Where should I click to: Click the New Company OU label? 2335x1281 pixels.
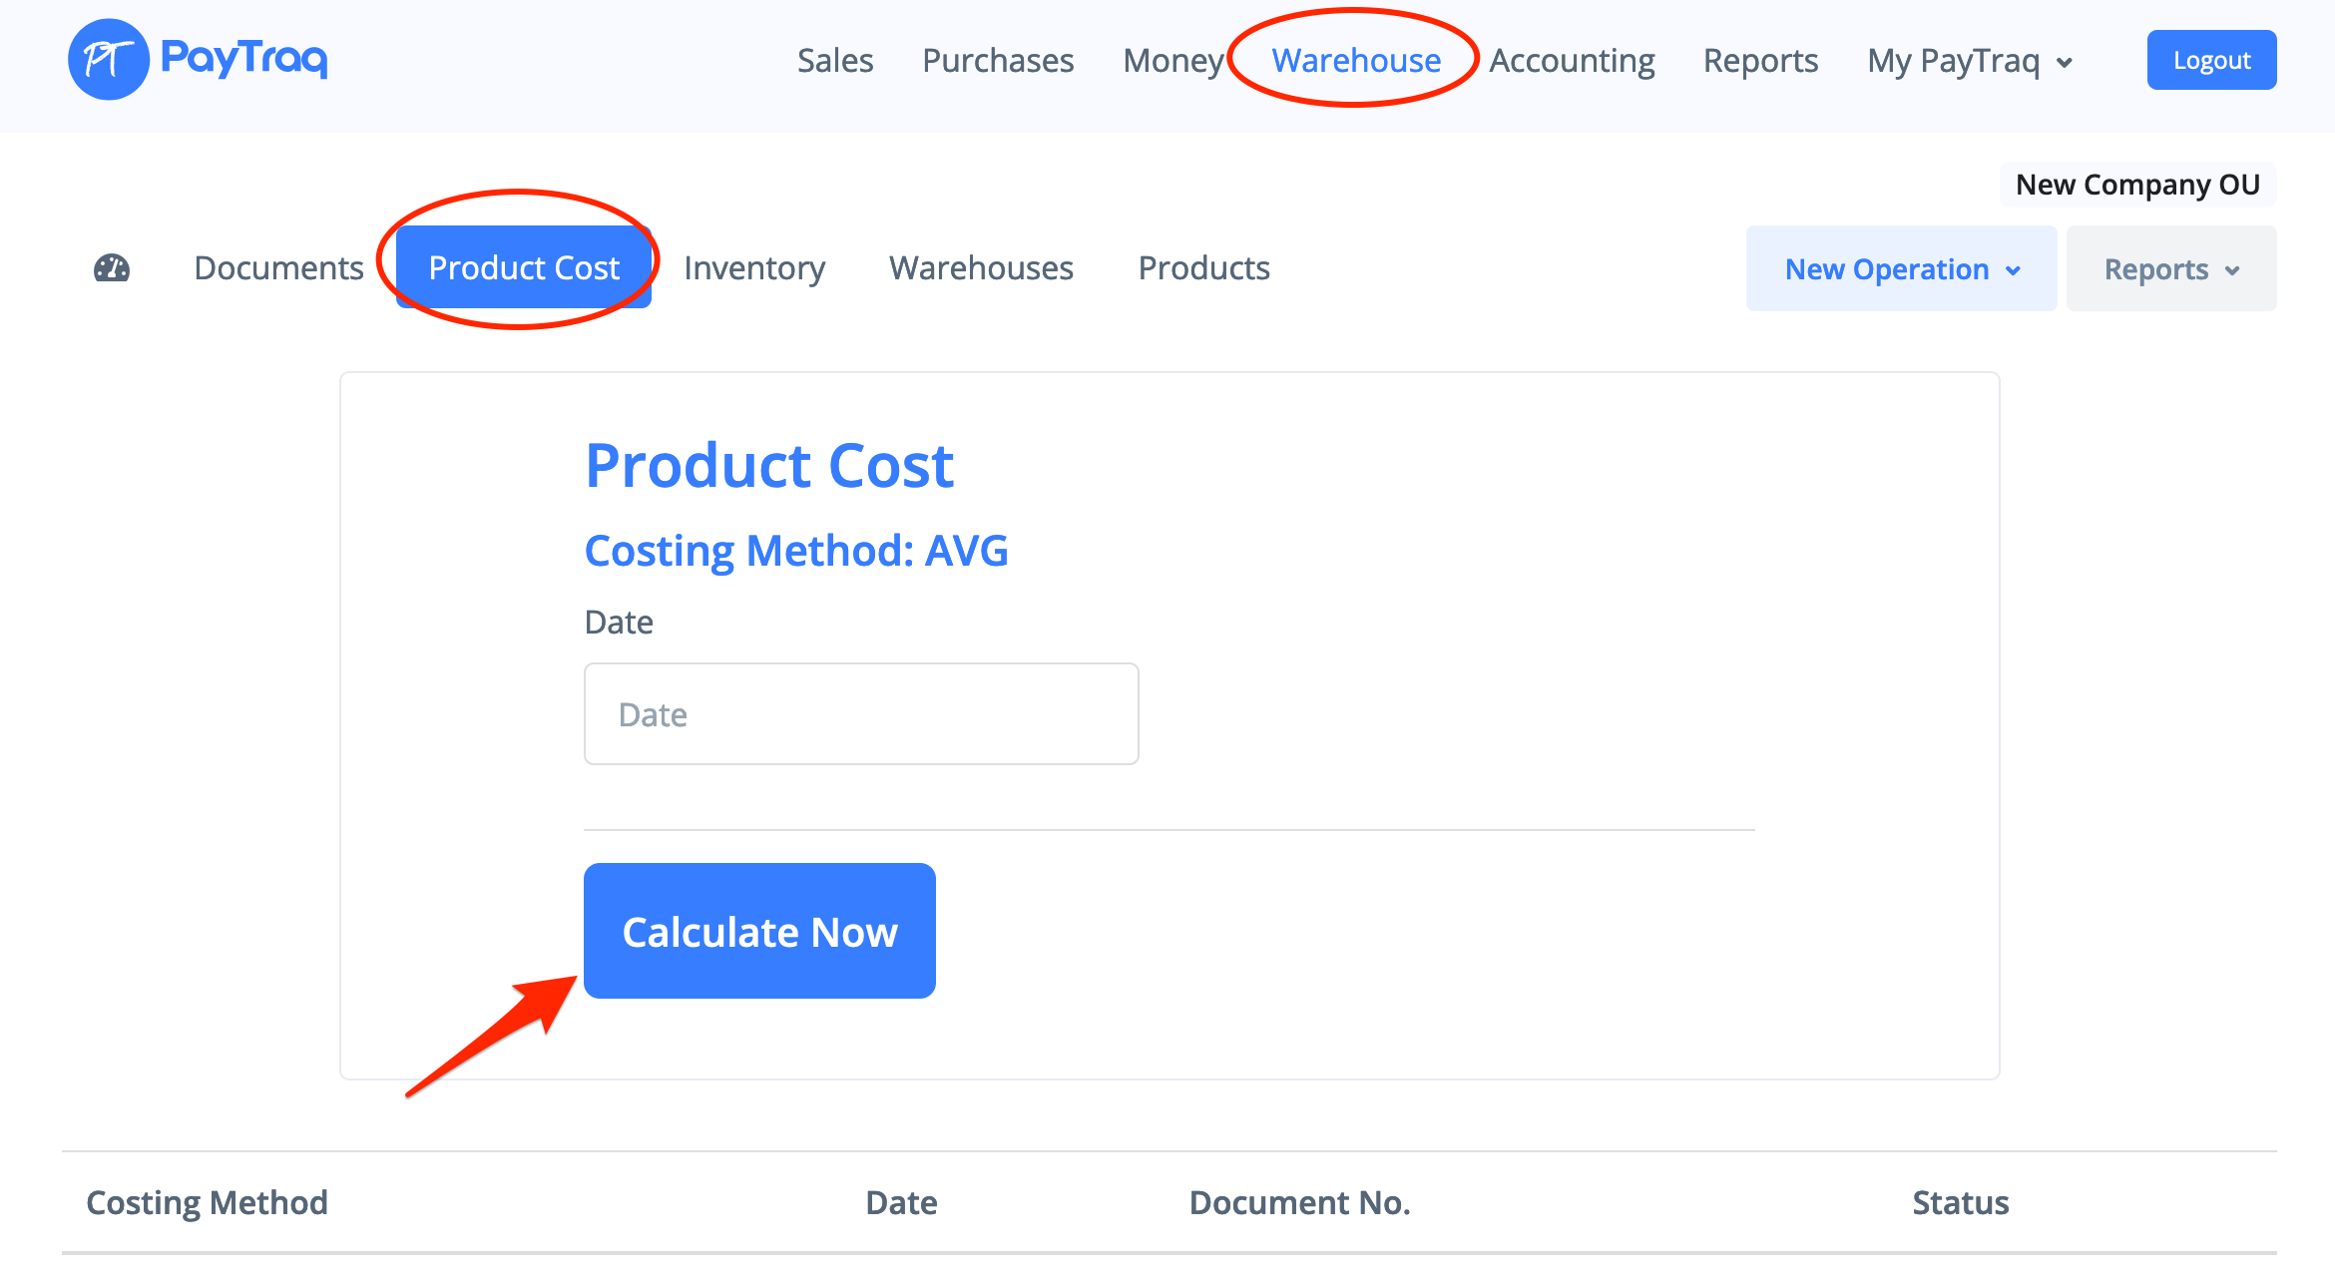click(2137, 185)
